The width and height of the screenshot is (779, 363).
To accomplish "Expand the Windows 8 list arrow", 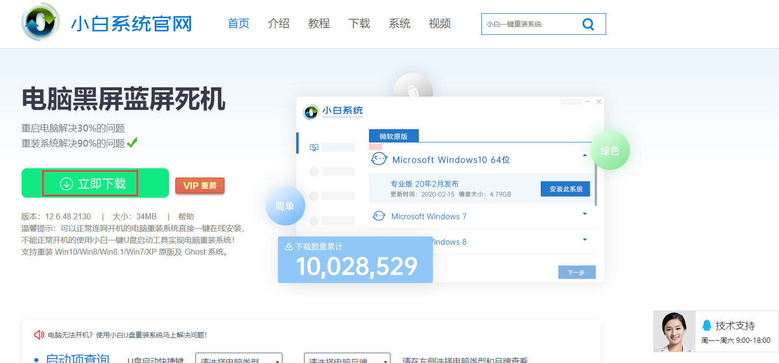I will pyautogui.click(x=584, y=240).
